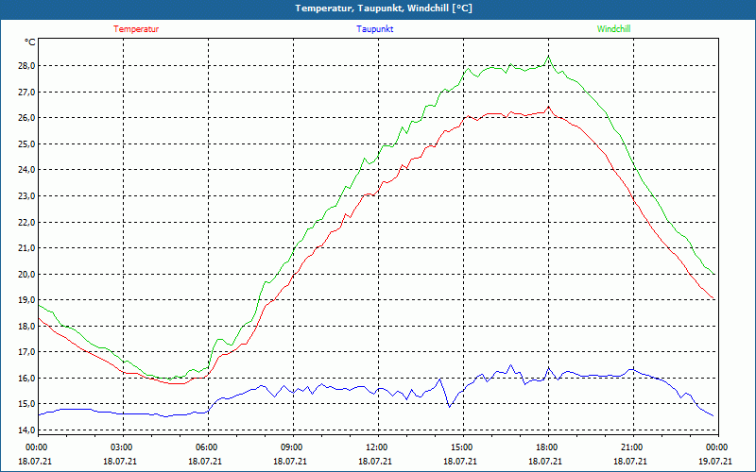Click the 20,0 y-axis value
The height and width of the screenshot is (472, 756).
(26, 274)
